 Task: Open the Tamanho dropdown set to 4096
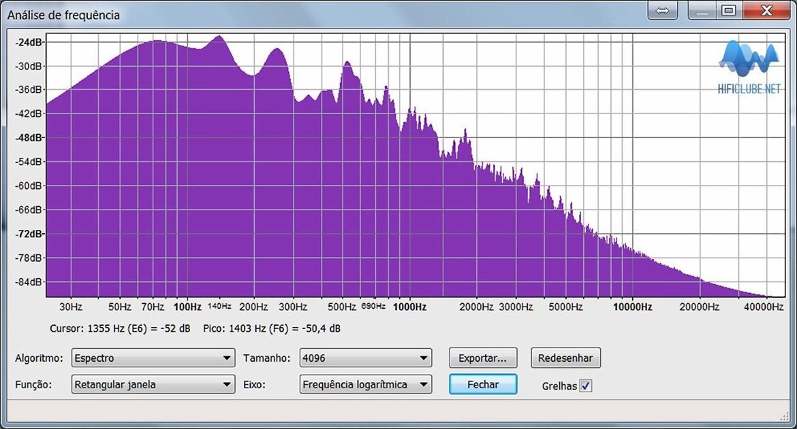point(366,358)
